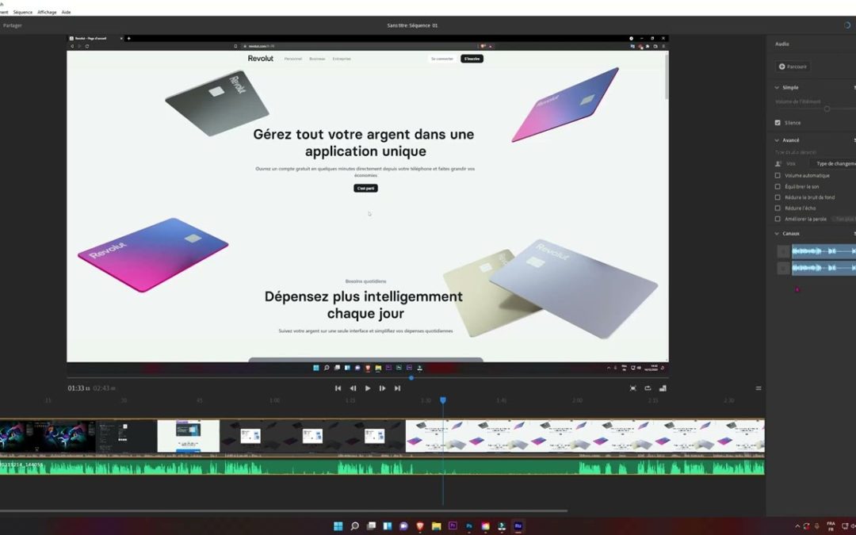Viewport: 856px width, 535px height.
Task: Click the Voix voice icon
Action: [778, 164]
